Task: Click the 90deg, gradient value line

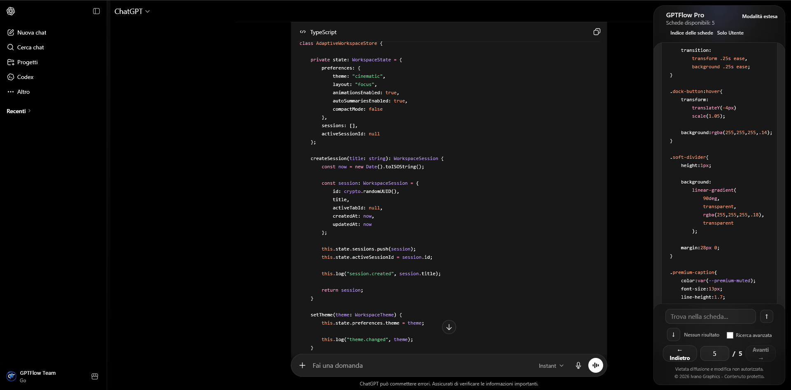Action: pos(711,198)
